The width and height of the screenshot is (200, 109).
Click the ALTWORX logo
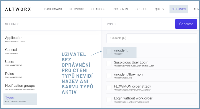pyautogui.click(x=18, y=9)
